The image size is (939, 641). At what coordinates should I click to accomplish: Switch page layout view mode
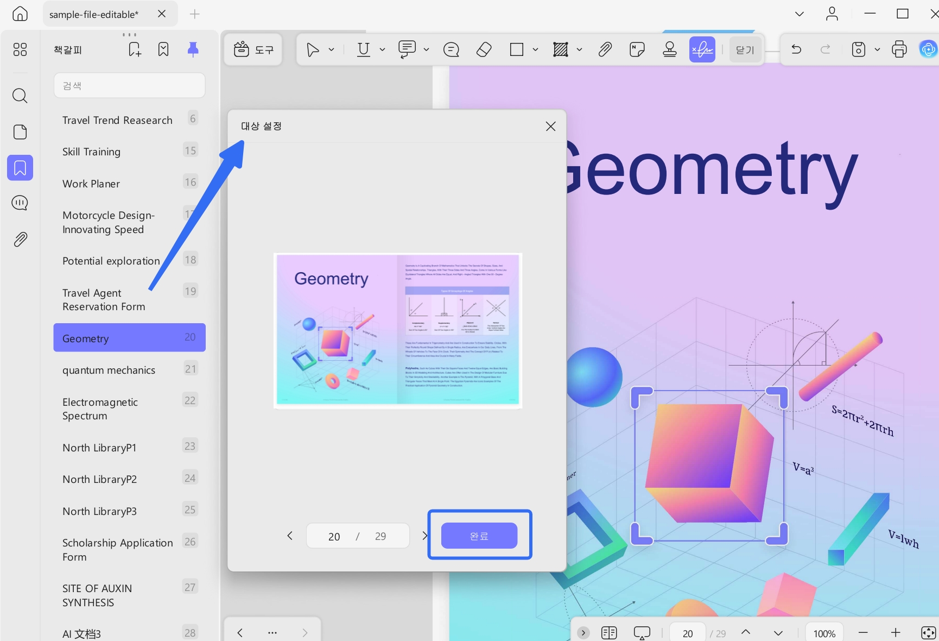[x=609, y=633]
